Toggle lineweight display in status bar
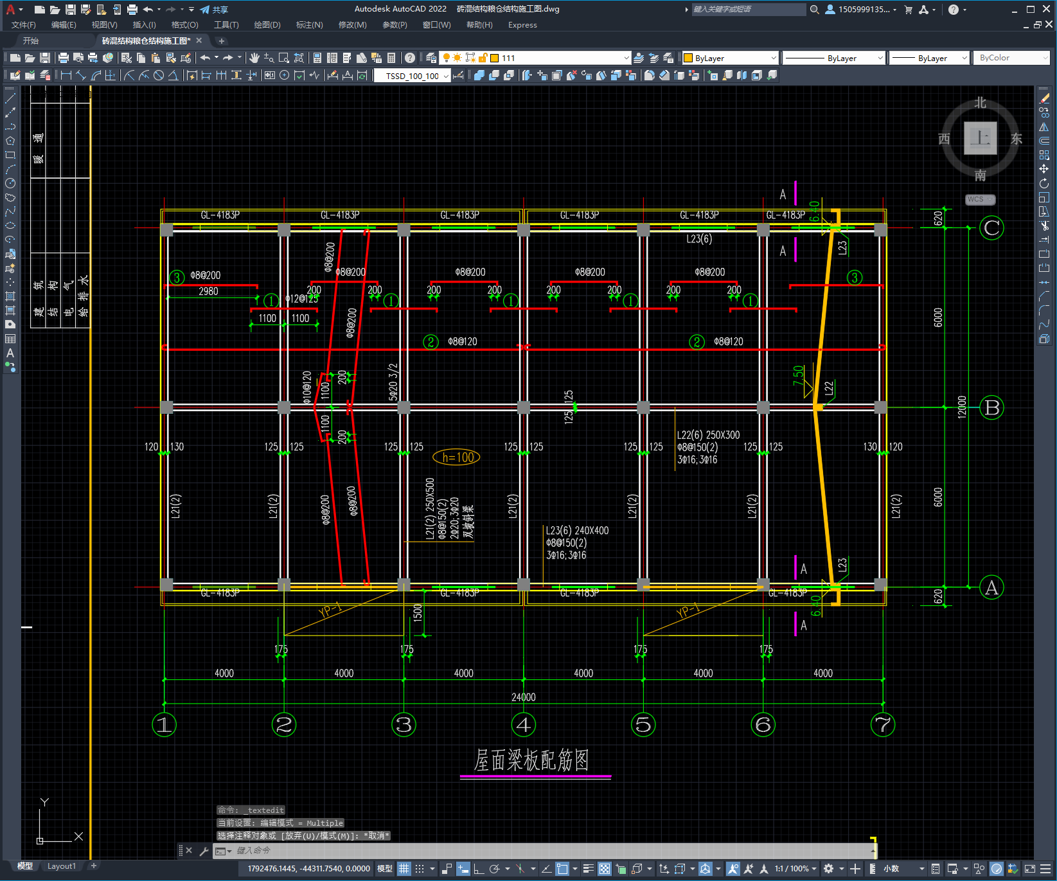 [x=588, y=869]
